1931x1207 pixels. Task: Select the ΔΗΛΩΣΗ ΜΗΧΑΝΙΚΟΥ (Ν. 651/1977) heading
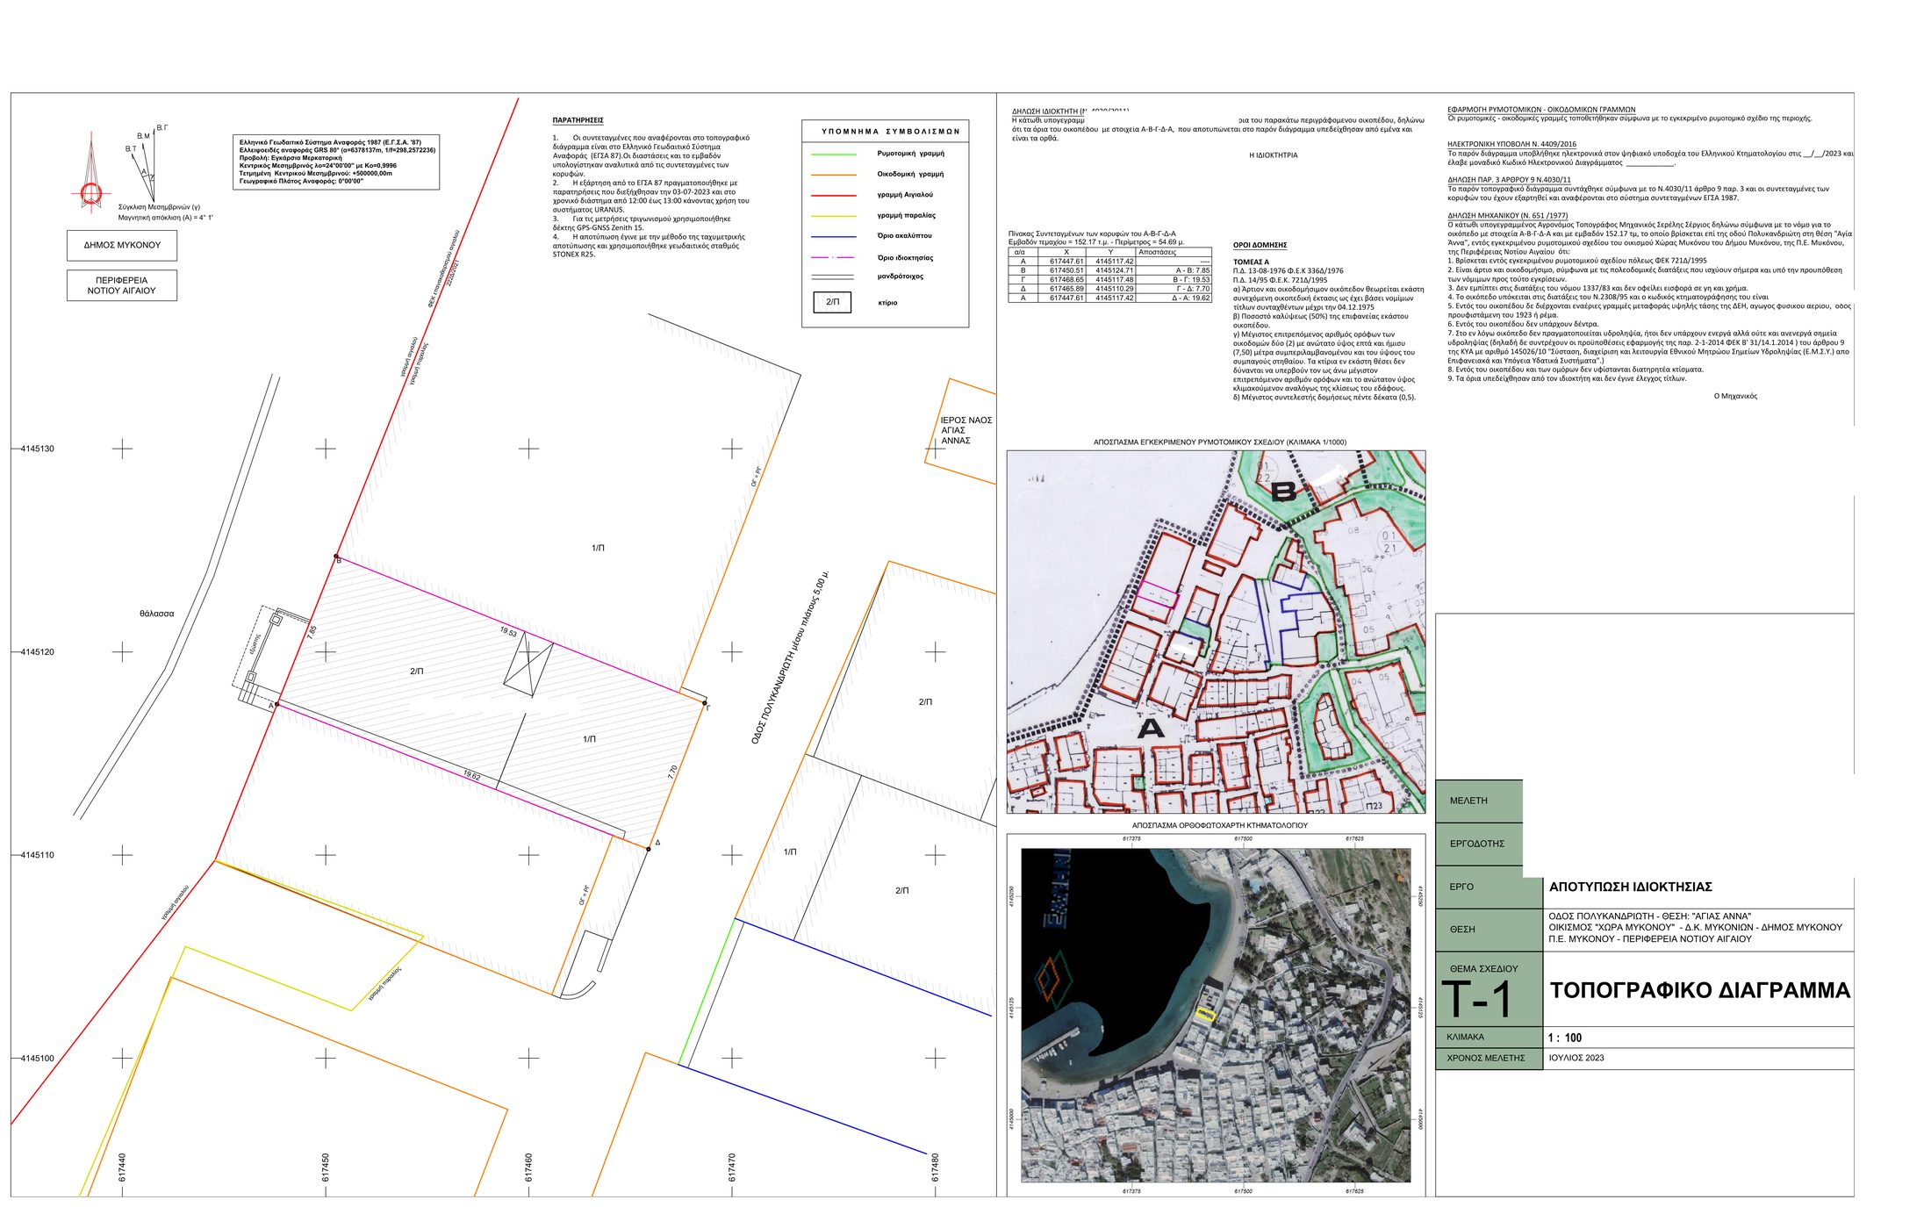pyautogui.click(x=1507, y=215)
